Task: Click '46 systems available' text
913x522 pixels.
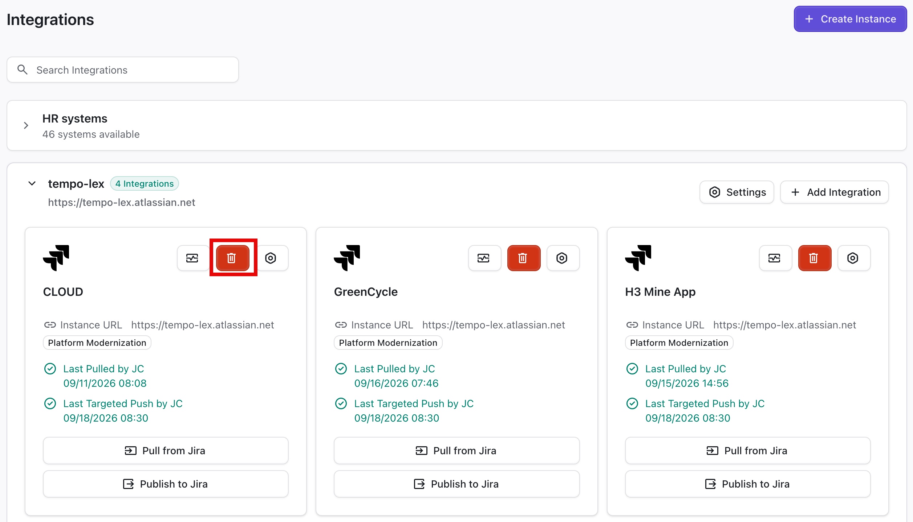Action: (91, 134)
